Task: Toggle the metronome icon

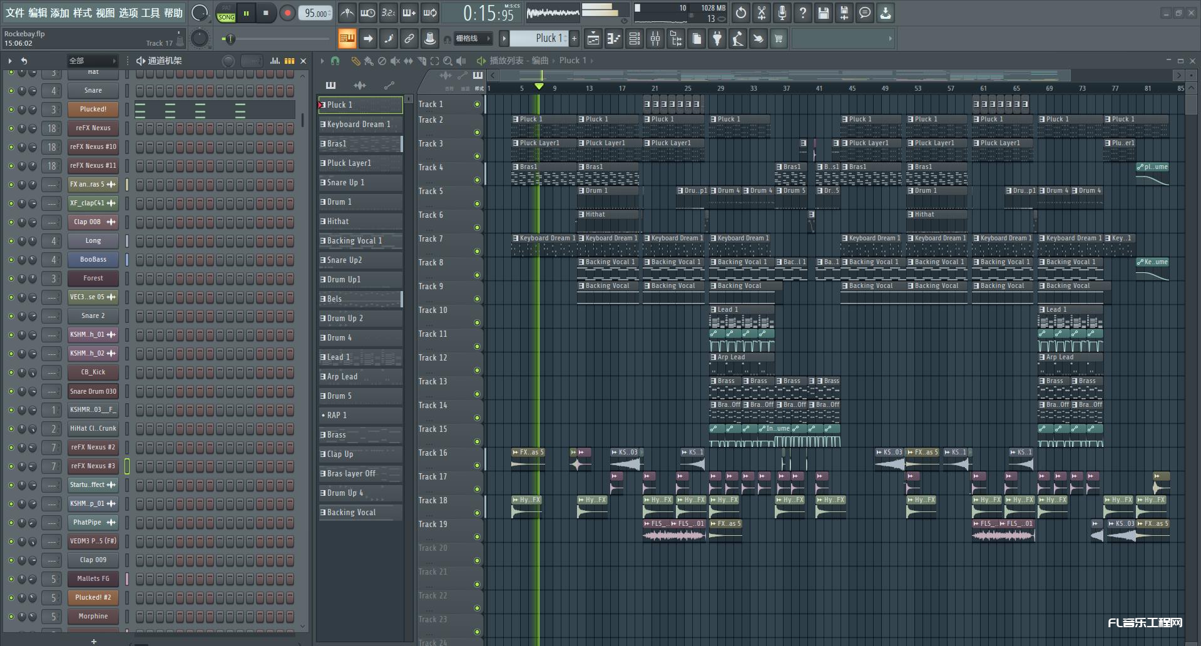Action: point(347,13)
